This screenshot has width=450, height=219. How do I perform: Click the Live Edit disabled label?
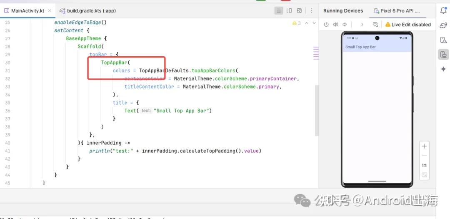pyautogui.click(x=408, y=25)
